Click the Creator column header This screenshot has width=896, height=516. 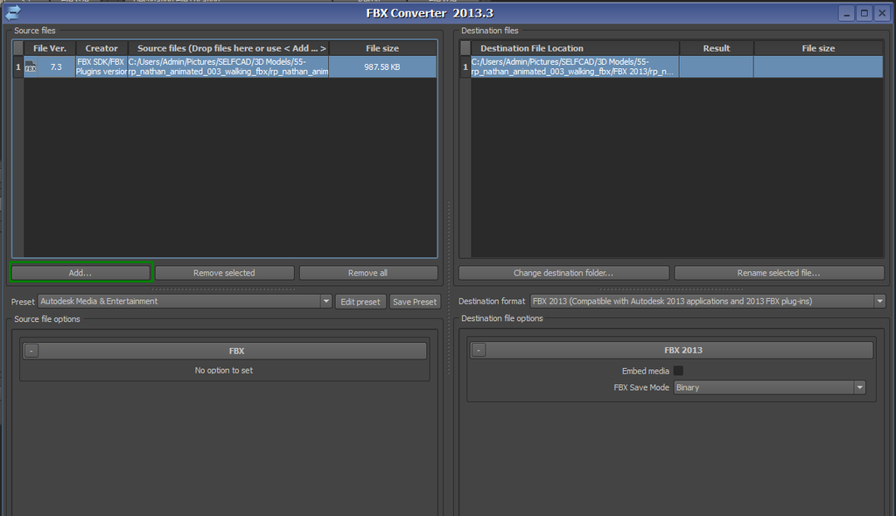pyautogui.click(x=101, y=48)
